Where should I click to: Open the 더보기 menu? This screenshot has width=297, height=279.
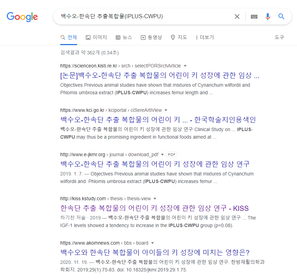205,37
